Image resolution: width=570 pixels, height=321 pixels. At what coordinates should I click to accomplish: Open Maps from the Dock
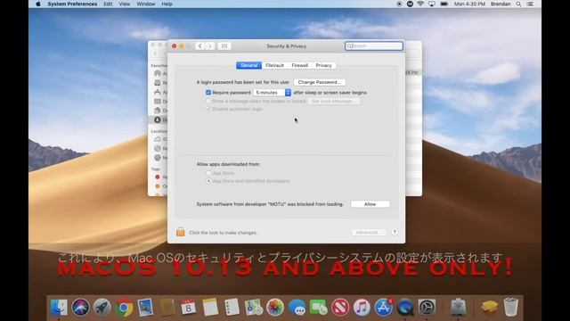253,308
